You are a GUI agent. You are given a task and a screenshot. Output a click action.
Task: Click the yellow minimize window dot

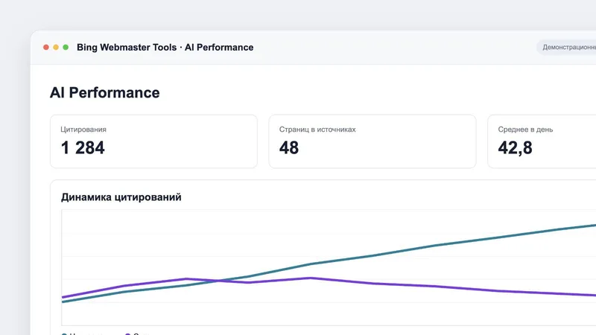(x=56, y=47)
